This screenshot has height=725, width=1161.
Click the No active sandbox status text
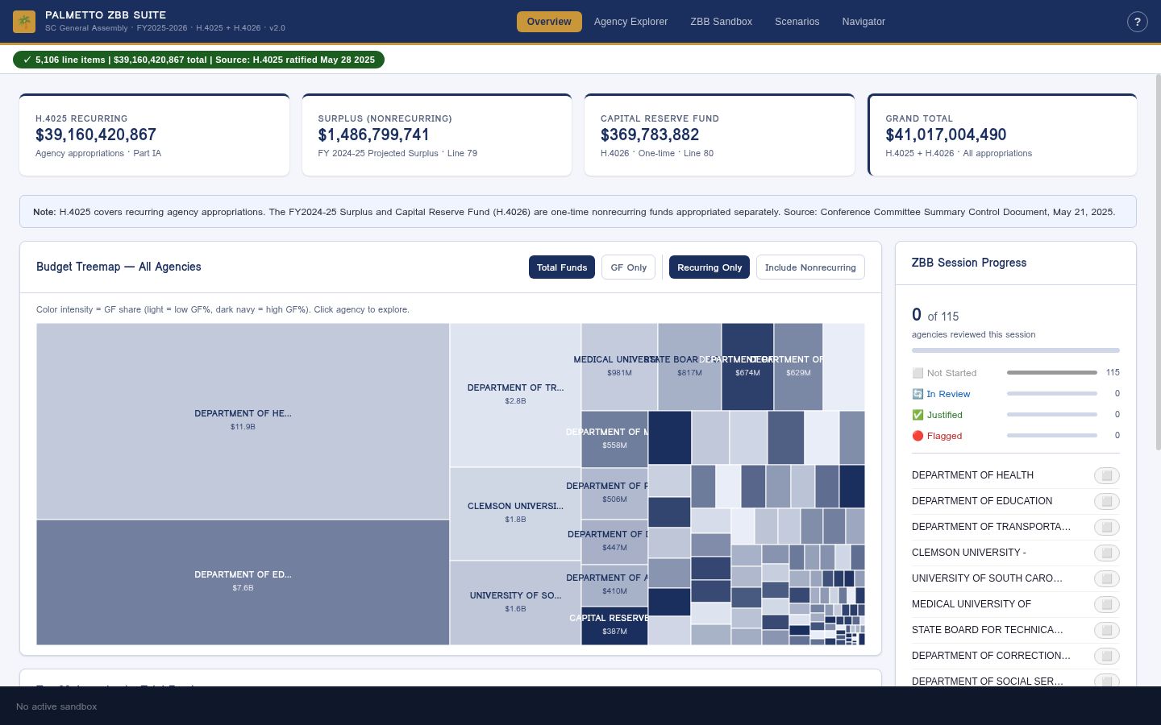56,706
